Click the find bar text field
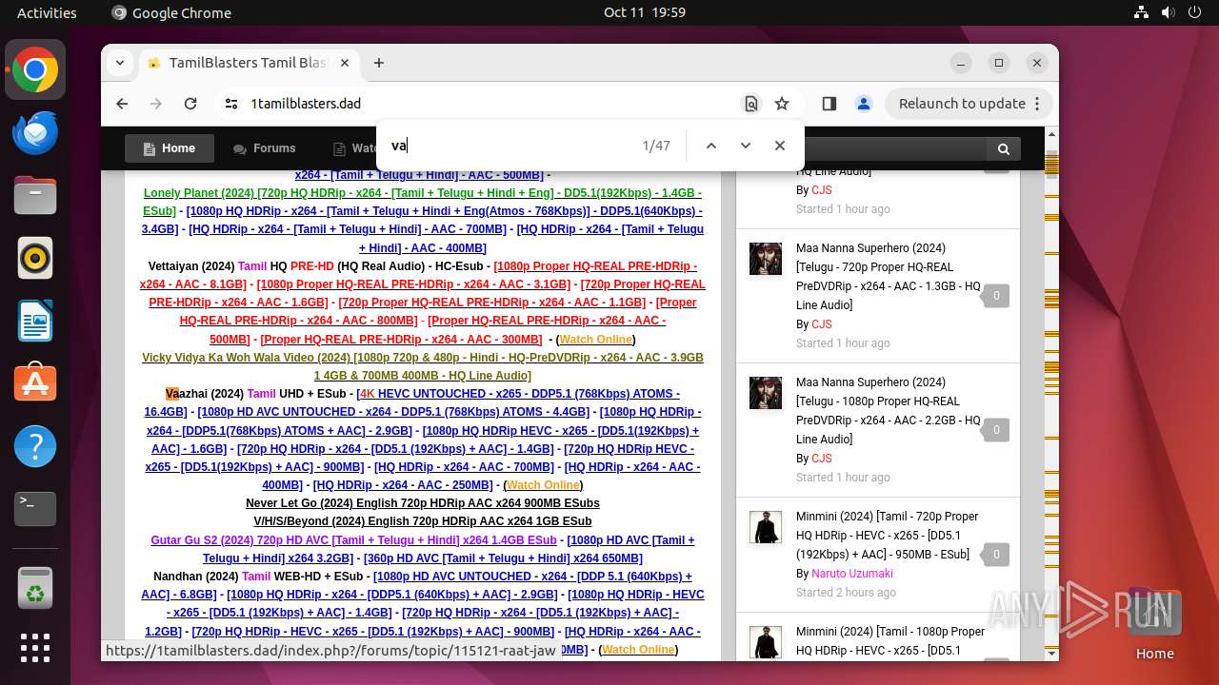1219x685 pixels. pos(510,146)
